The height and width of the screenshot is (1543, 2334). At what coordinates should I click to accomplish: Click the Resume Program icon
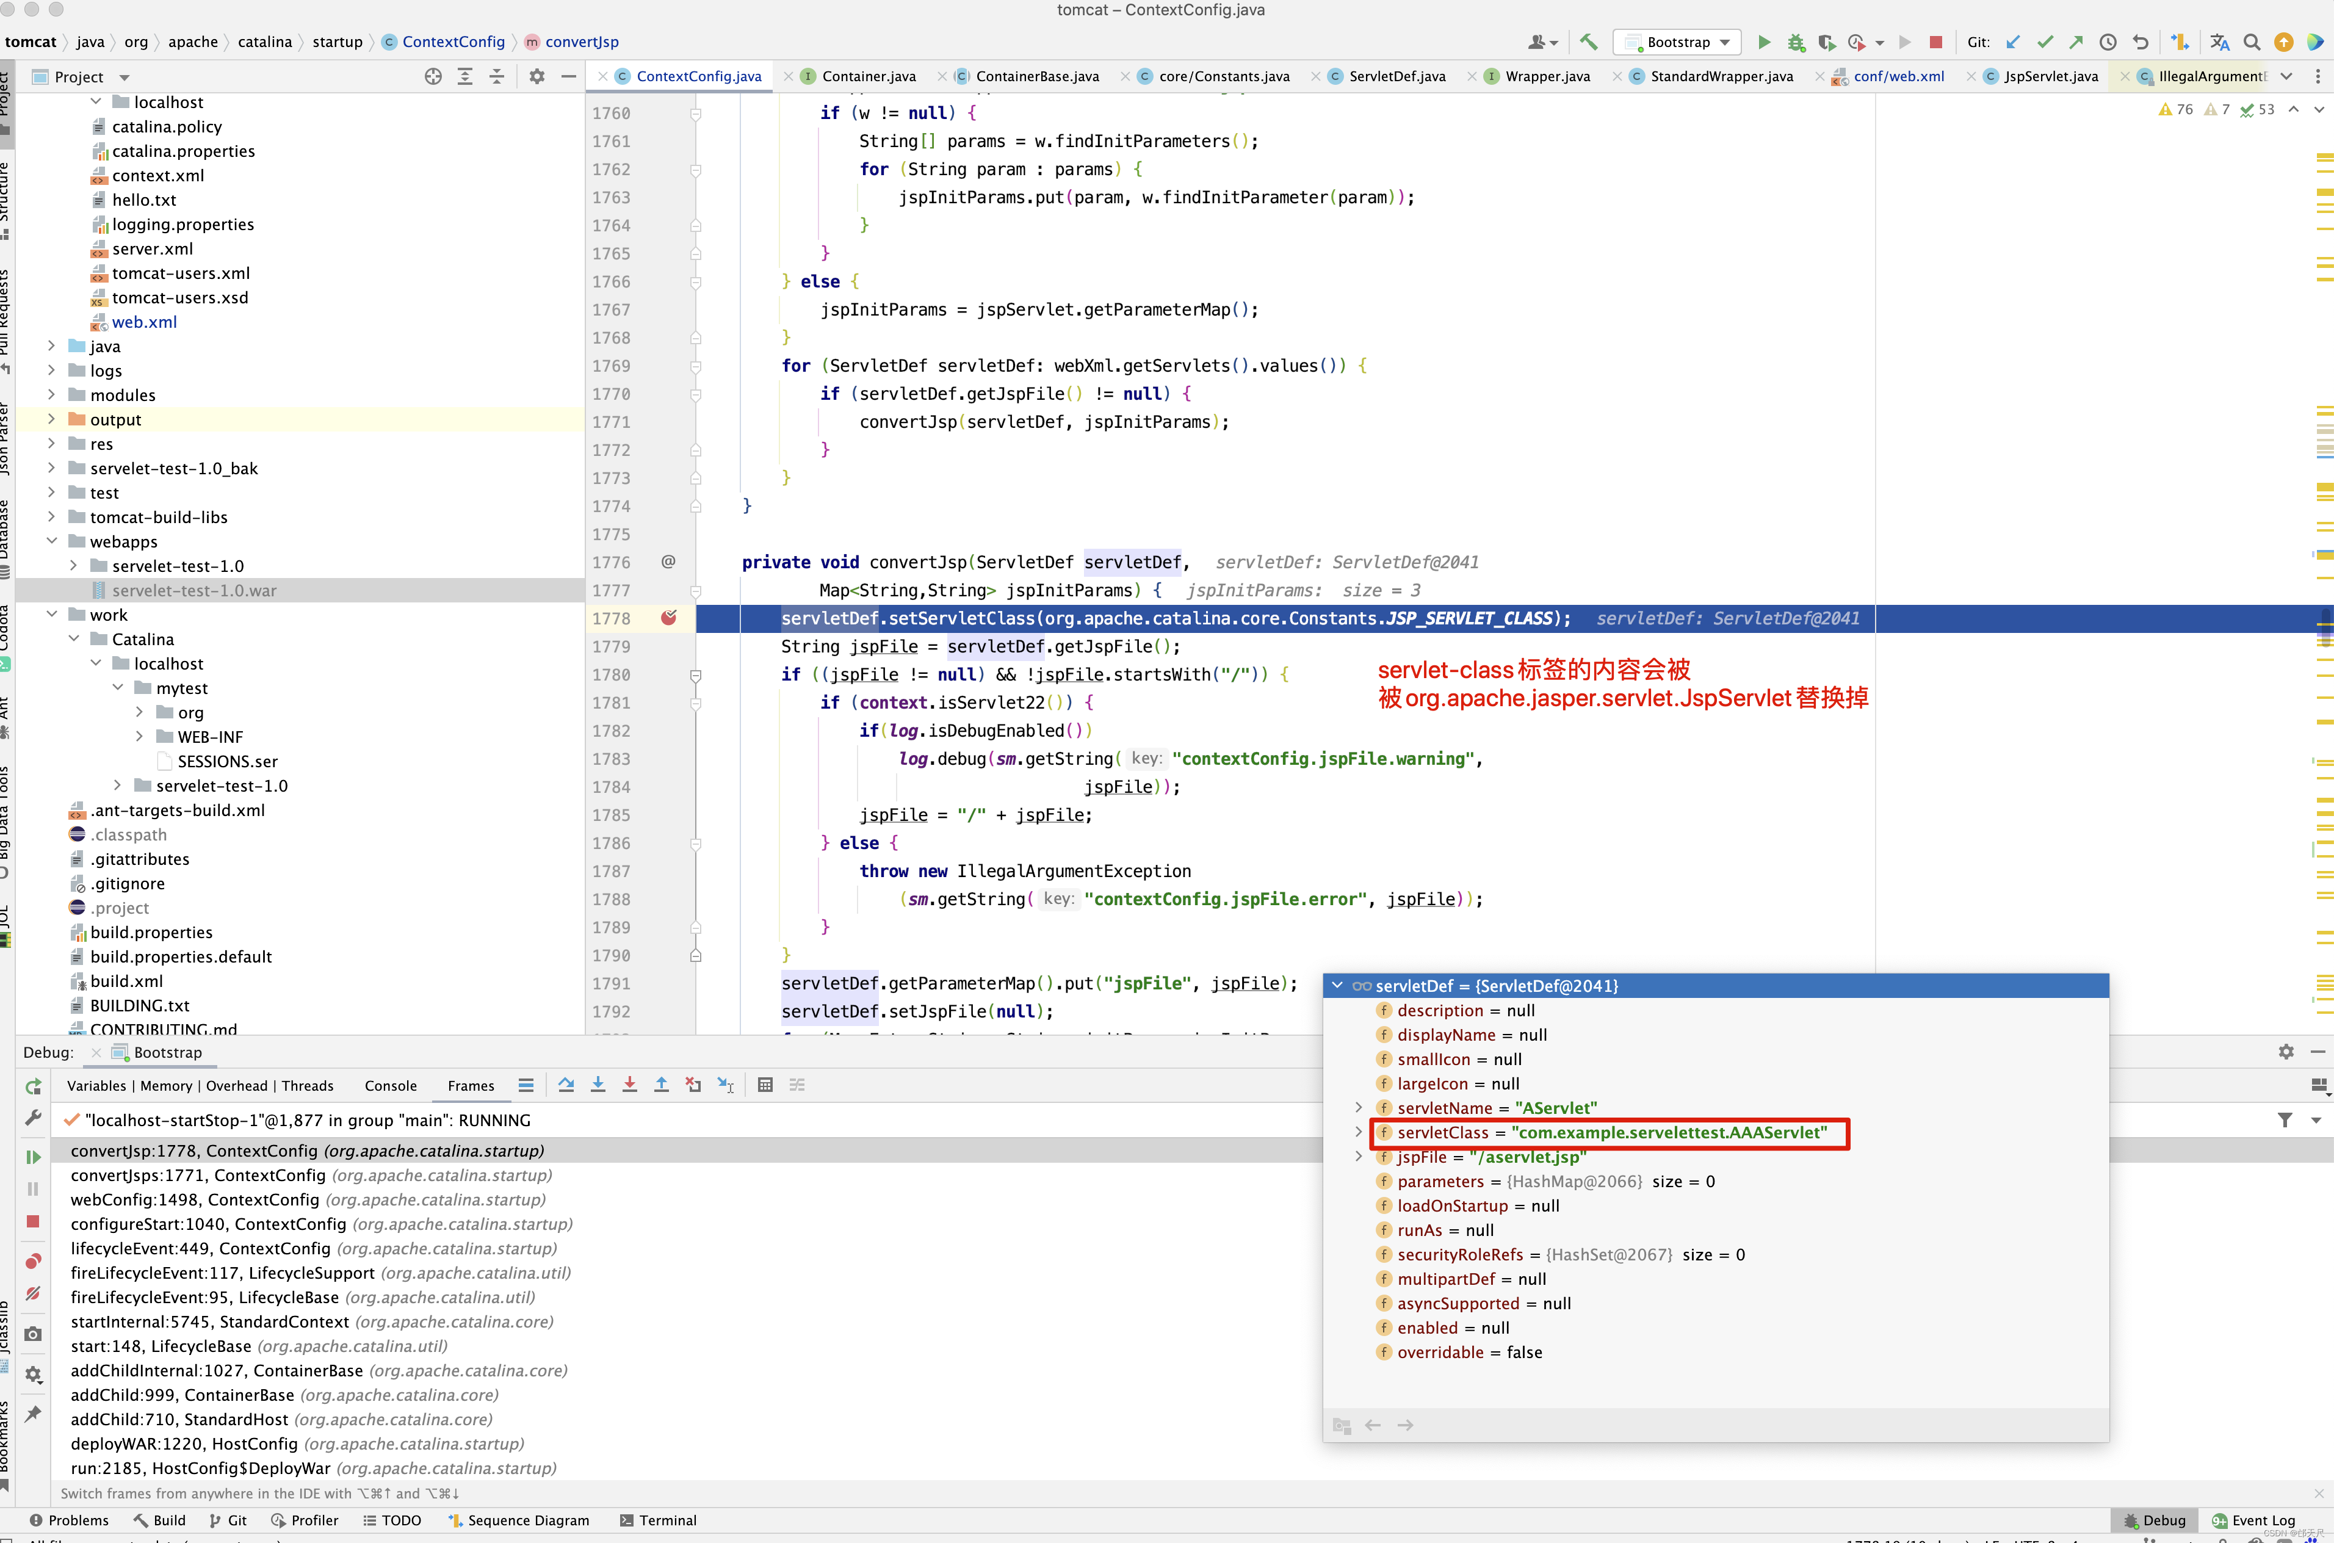click(x=32, y=1157)
